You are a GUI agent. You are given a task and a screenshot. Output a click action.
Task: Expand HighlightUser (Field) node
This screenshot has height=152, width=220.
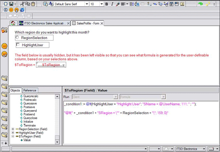pyautogui.click(x=13, y=133)
